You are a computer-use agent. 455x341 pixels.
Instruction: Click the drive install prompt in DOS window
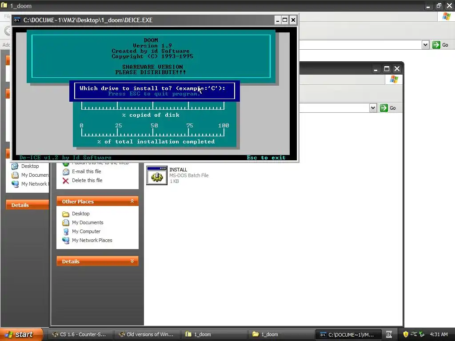click(153, 88)
